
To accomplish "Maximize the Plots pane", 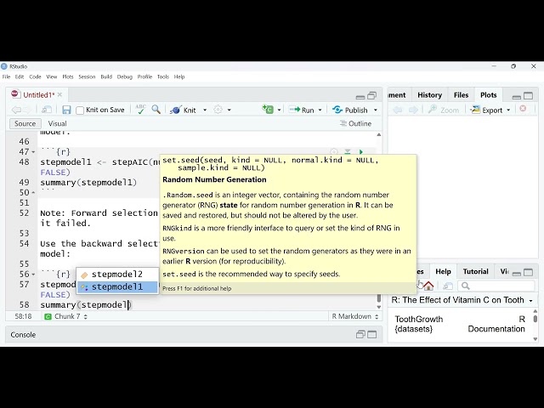I will (x=528, y=96).
